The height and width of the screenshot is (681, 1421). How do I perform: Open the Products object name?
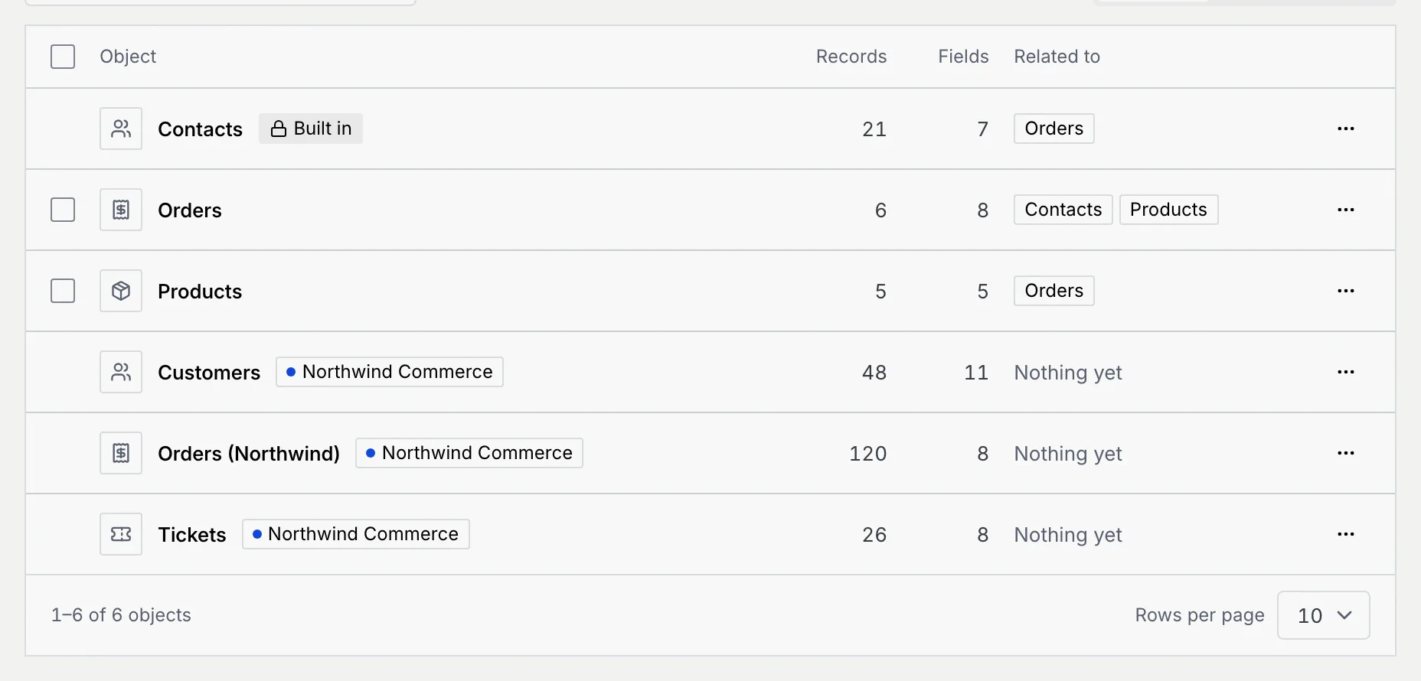point(200,292)
